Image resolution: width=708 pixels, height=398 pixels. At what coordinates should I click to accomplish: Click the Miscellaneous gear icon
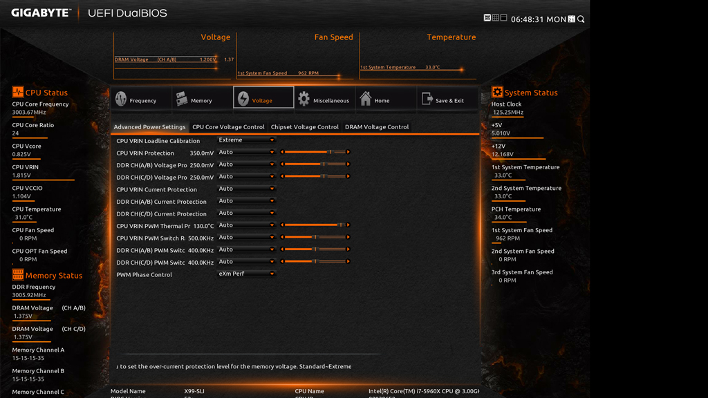point(304,99)
